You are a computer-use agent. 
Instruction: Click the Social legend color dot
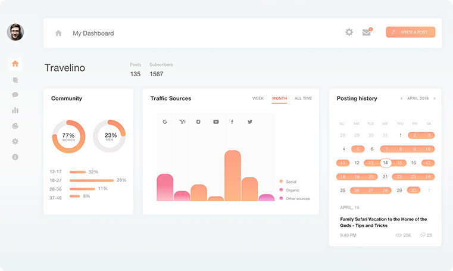[x=281, y=182]
